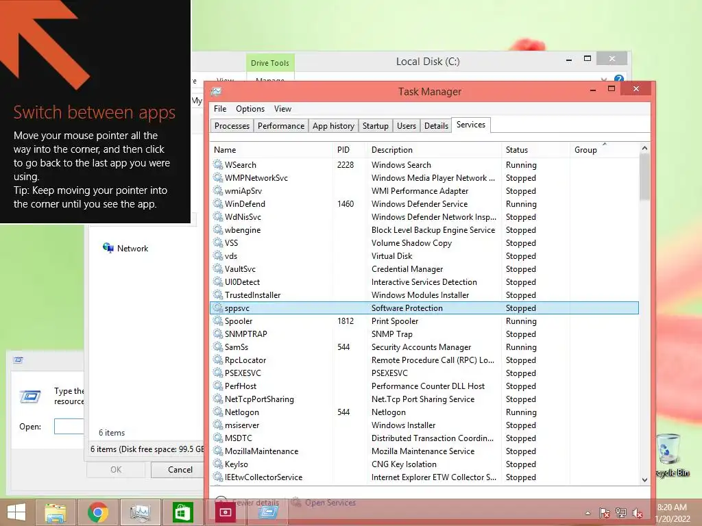Image resolution: width=702 pixels, height=526 pixels.
Task: Click the muted volume tray icon
Action: [x=637, y=513]
